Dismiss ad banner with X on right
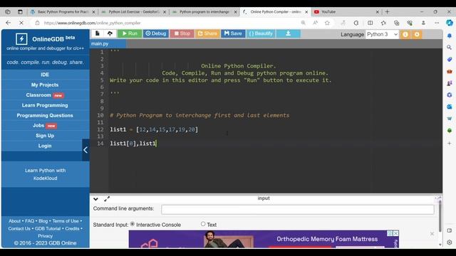The height and width of the screenshot is (256, 456). click(432, 234)
